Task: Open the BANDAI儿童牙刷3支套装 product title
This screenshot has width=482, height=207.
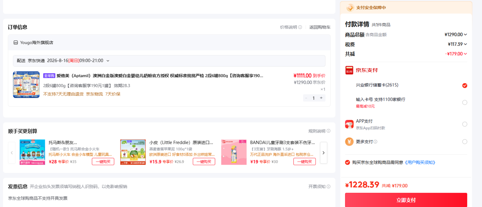Action: (x=282, y=142)
